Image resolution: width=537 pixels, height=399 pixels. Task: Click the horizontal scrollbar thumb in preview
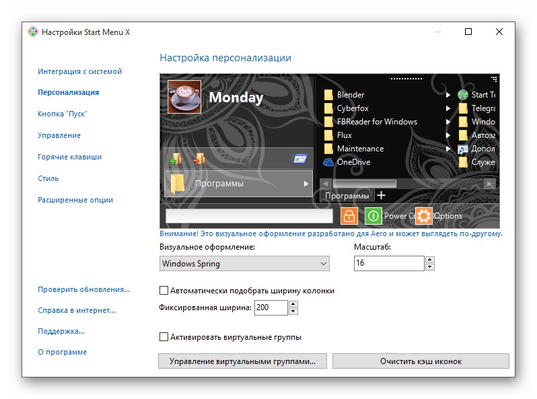click(x=365, y=184)
